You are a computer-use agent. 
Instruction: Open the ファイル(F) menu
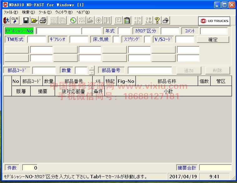click(x=11, y=12)
